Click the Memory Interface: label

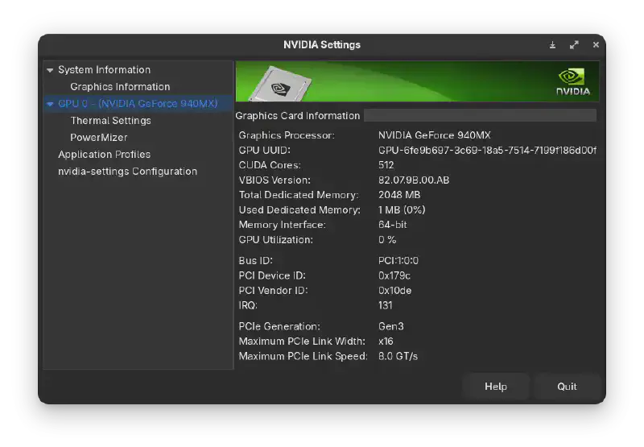tap(283, 225)
